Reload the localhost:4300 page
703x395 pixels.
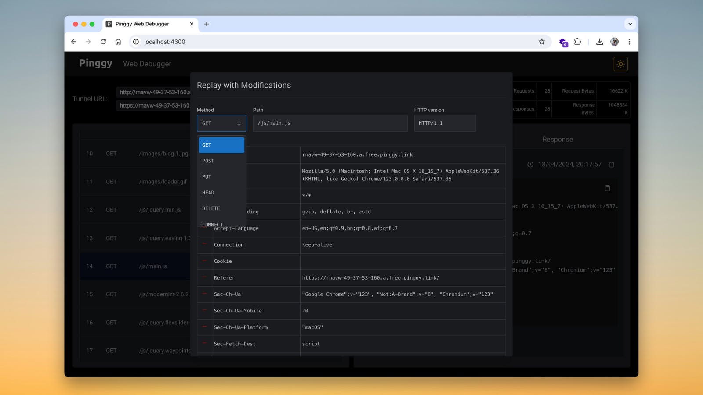pos(103,42)
